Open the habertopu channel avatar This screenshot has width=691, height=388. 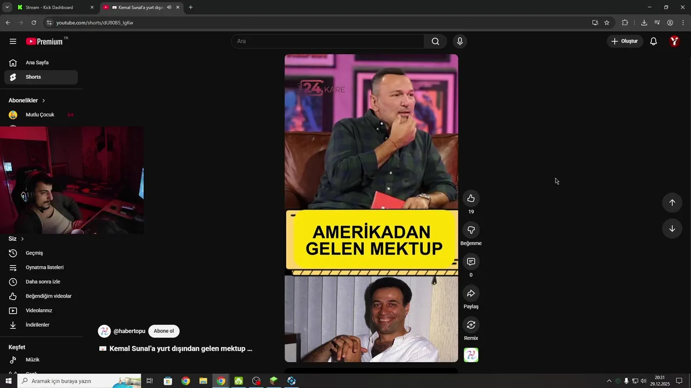pos(104,331)
